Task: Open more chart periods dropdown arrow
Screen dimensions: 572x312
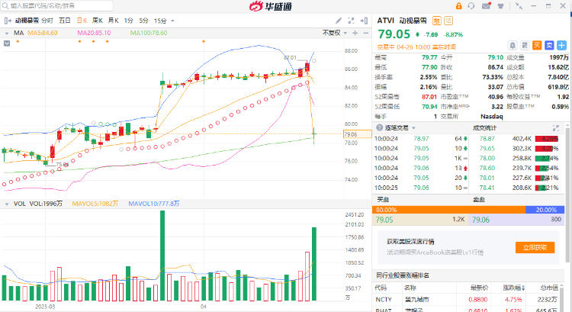Action: click(172, 21)
